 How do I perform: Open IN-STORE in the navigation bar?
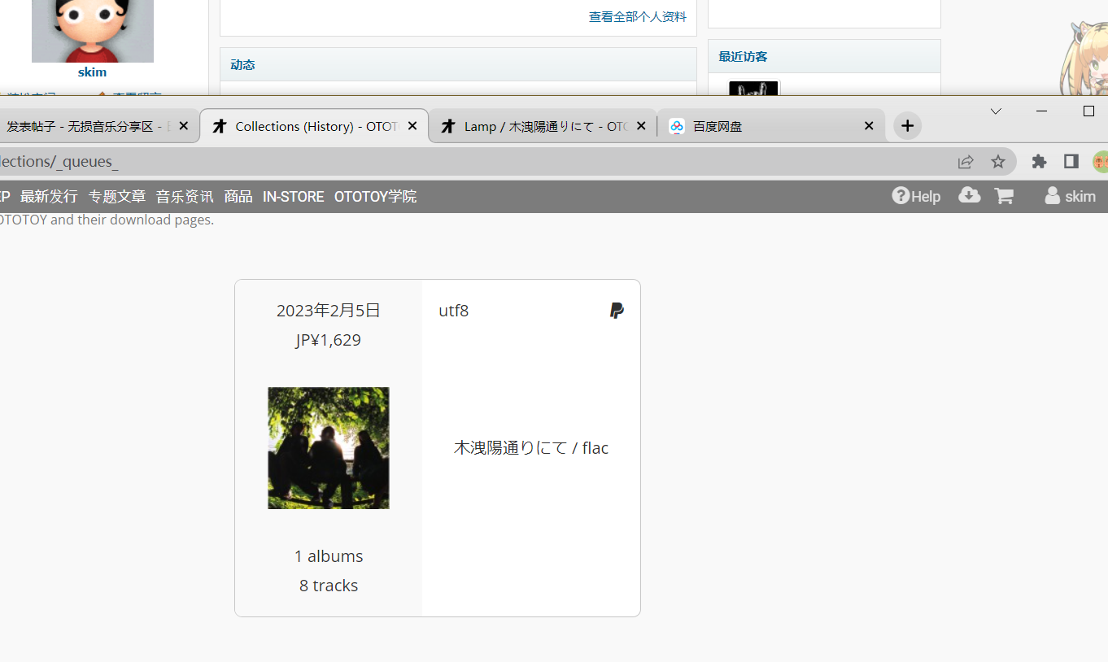pos(293,196)
